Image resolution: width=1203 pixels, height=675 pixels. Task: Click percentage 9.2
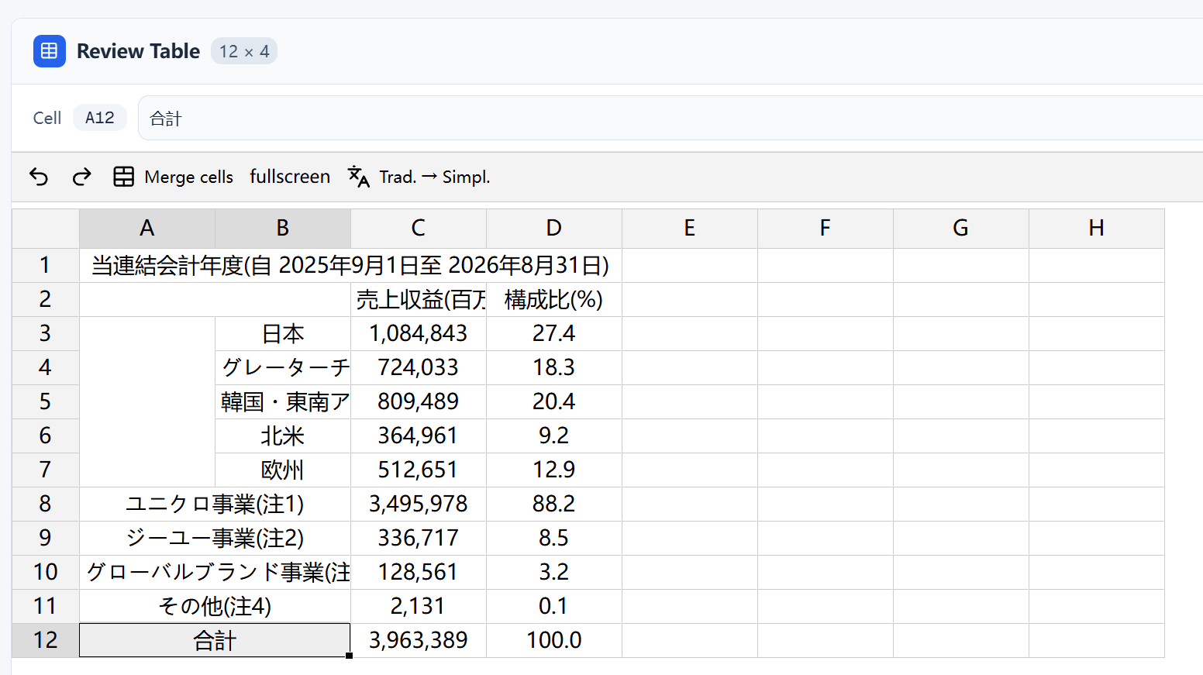554,436
